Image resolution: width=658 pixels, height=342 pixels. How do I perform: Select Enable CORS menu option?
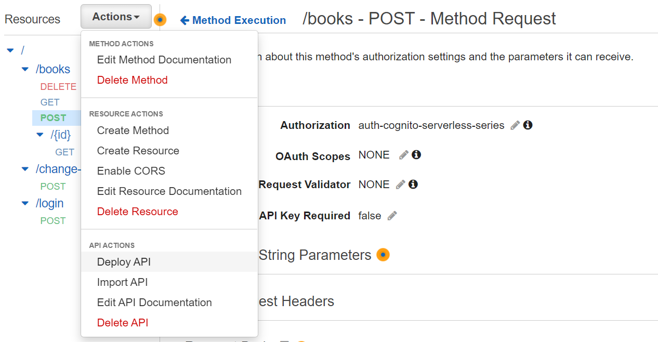point(131,171)
